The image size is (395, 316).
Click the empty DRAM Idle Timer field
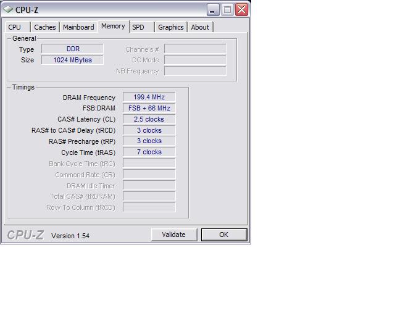pos(149,185)
